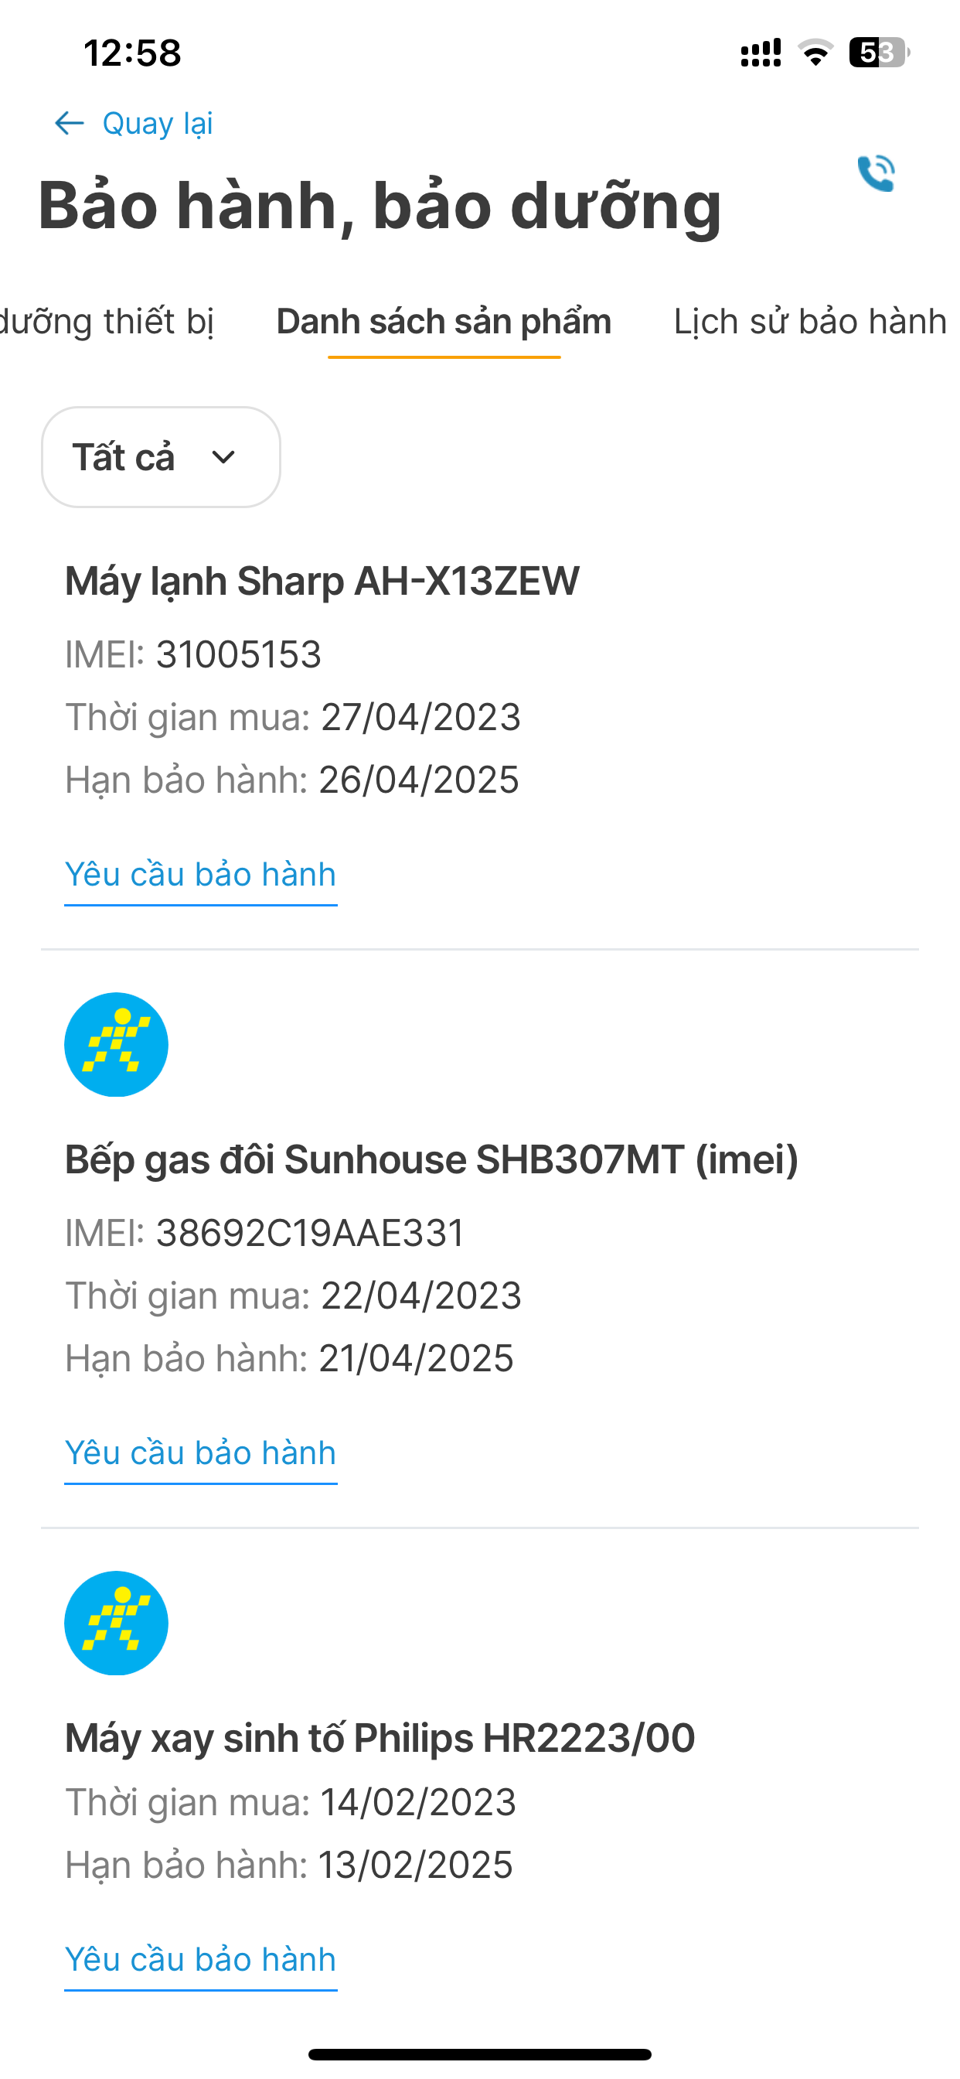Switch to the 'dưỡng thiết bị' tab
This screenshot has width=960, height=2079.
(107, 321)
